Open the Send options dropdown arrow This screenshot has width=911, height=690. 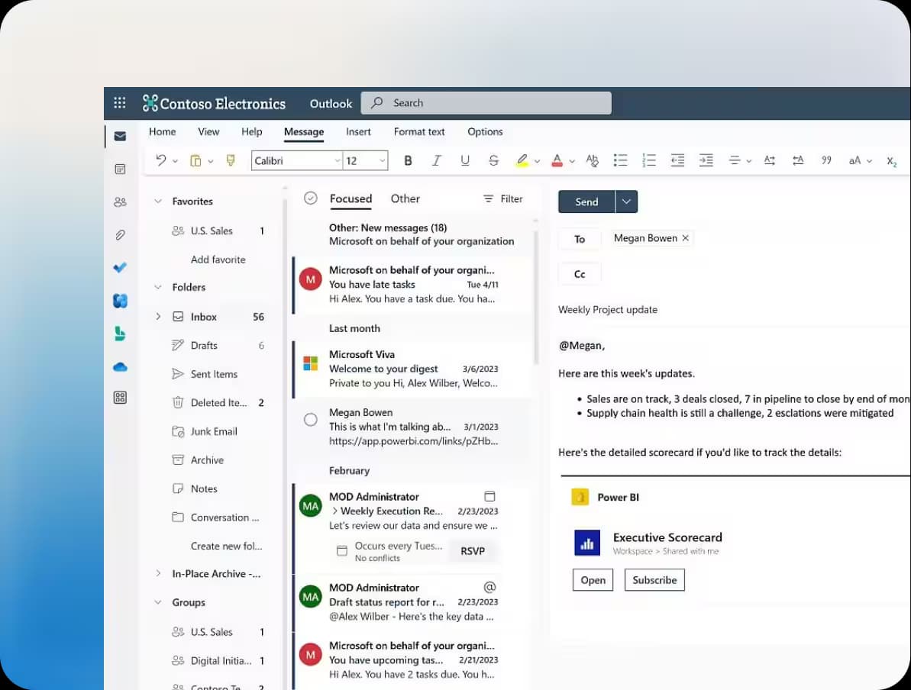(x=626, y=202)
